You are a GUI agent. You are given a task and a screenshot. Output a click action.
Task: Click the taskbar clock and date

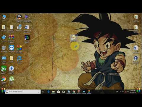coord(133,92)
